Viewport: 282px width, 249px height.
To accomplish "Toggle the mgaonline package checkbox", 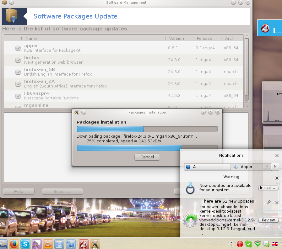I will 18,107.
